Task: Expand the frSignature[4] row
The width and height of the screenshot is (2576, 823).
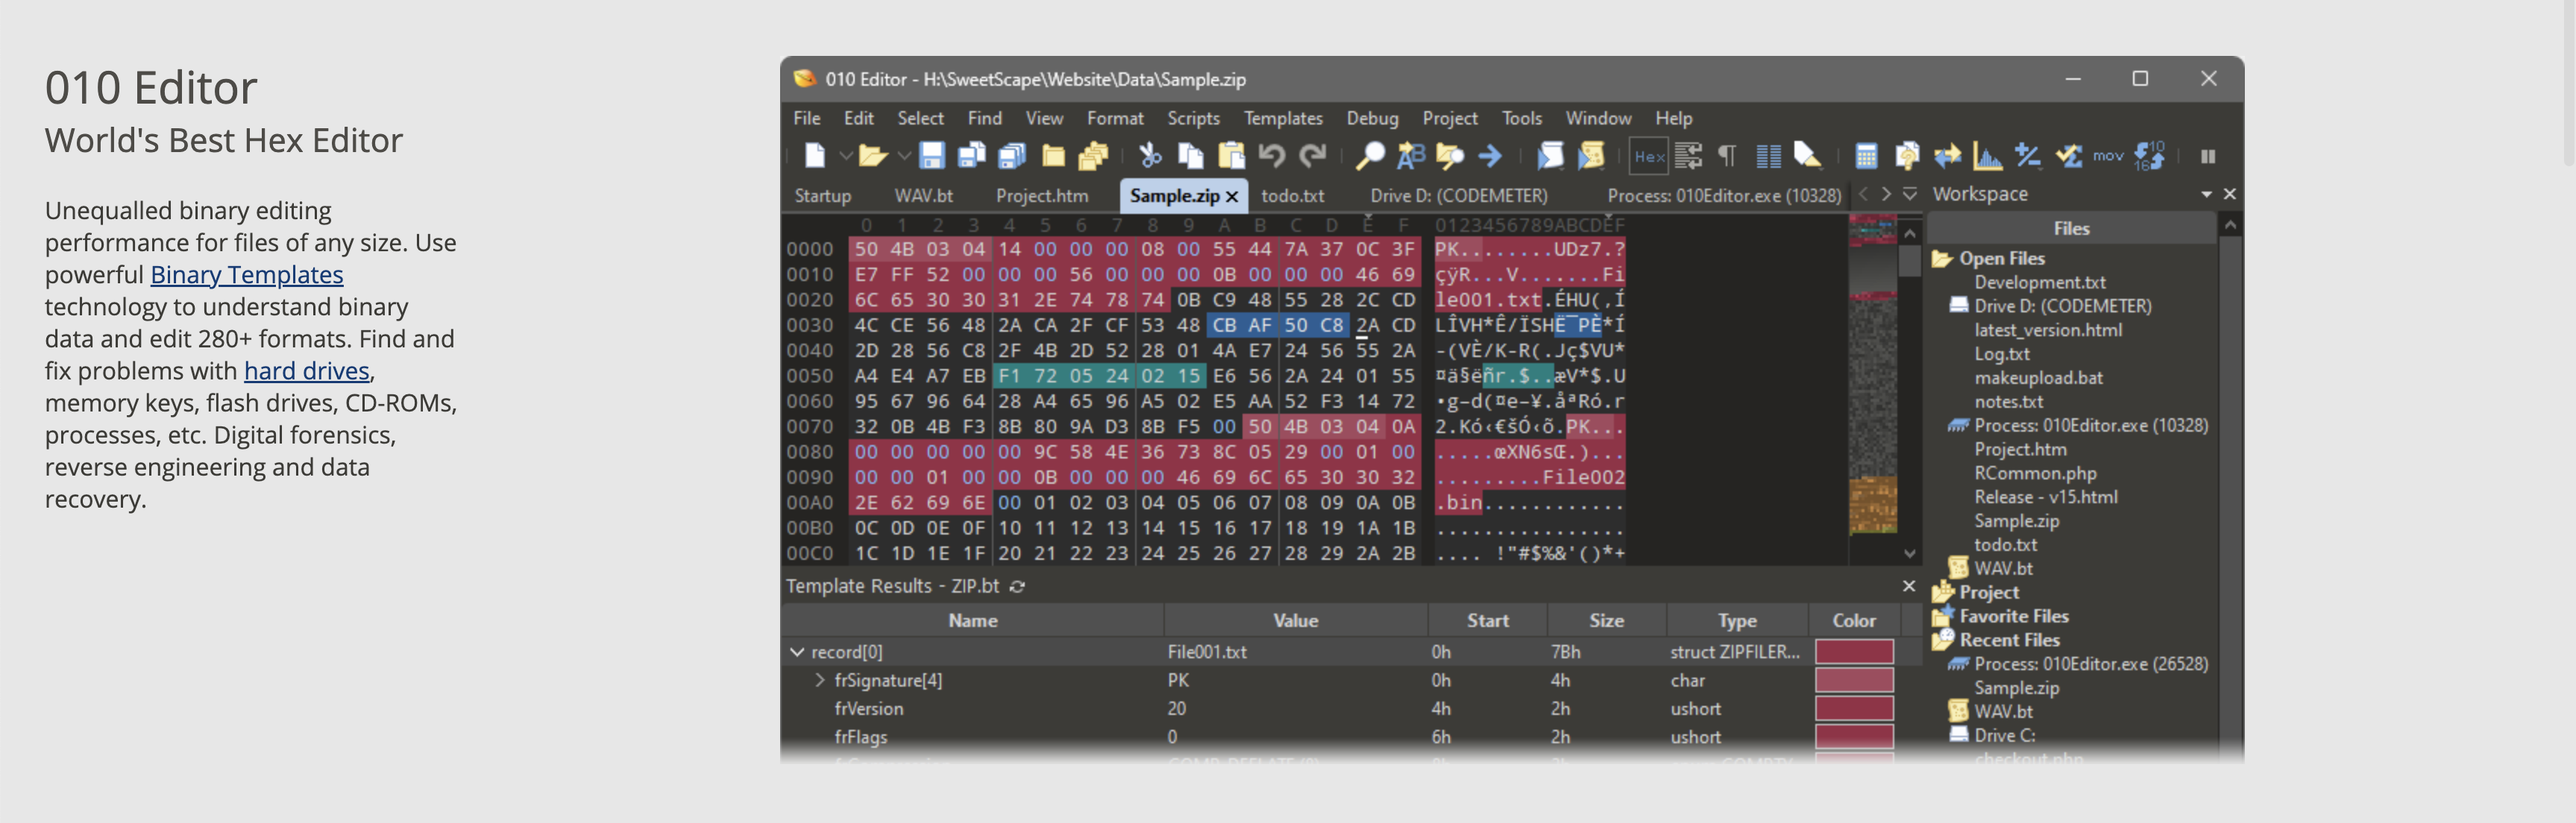Action: pyautogui.click(x=820, y=680)
